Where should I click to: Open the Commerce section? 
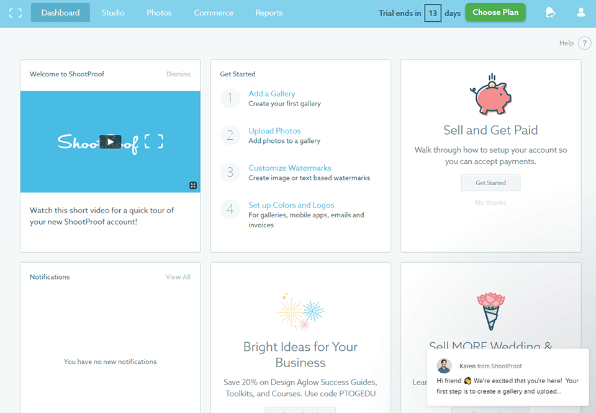click(x=213, y=12)
